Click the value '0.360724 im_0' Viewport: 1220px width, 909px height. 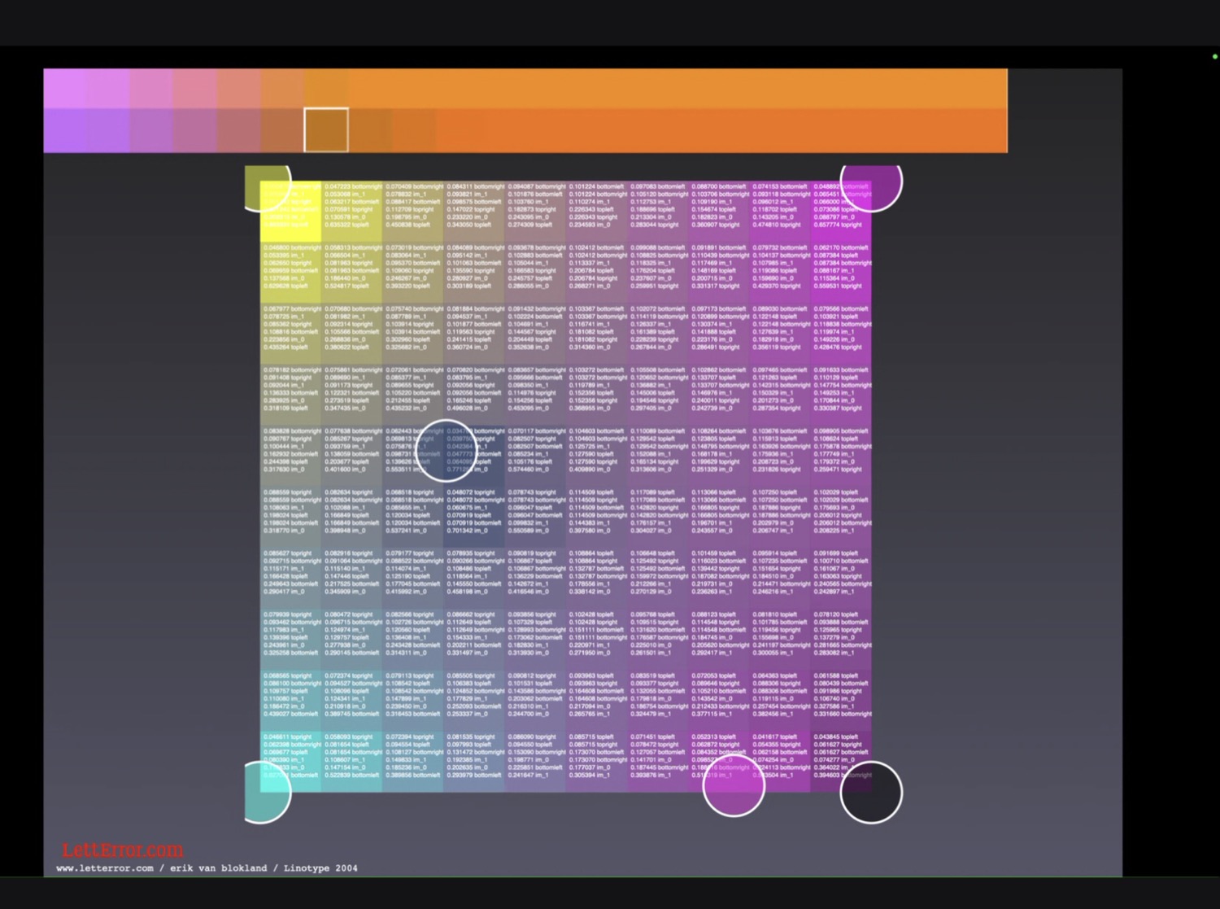pyautogui.click(x=468, y=347)
